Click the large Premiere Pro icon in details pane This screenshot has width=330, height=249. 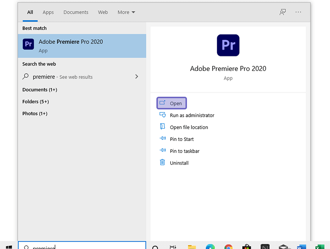[228, 45]
